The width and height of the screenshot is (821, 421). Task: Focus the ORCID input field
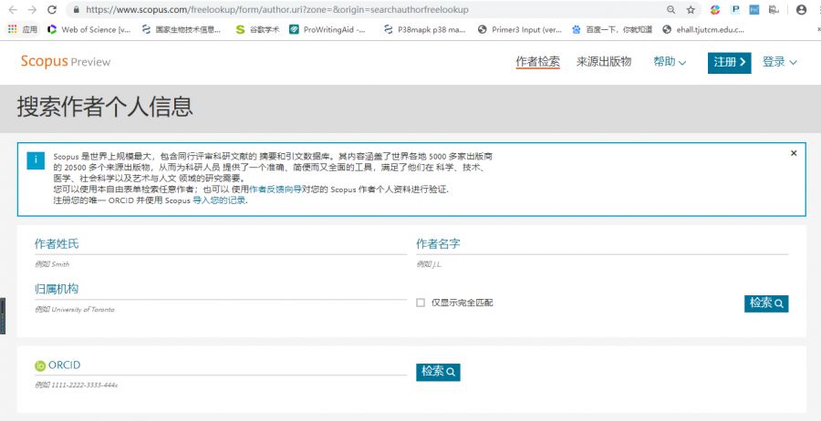click(x=221, y=365)
